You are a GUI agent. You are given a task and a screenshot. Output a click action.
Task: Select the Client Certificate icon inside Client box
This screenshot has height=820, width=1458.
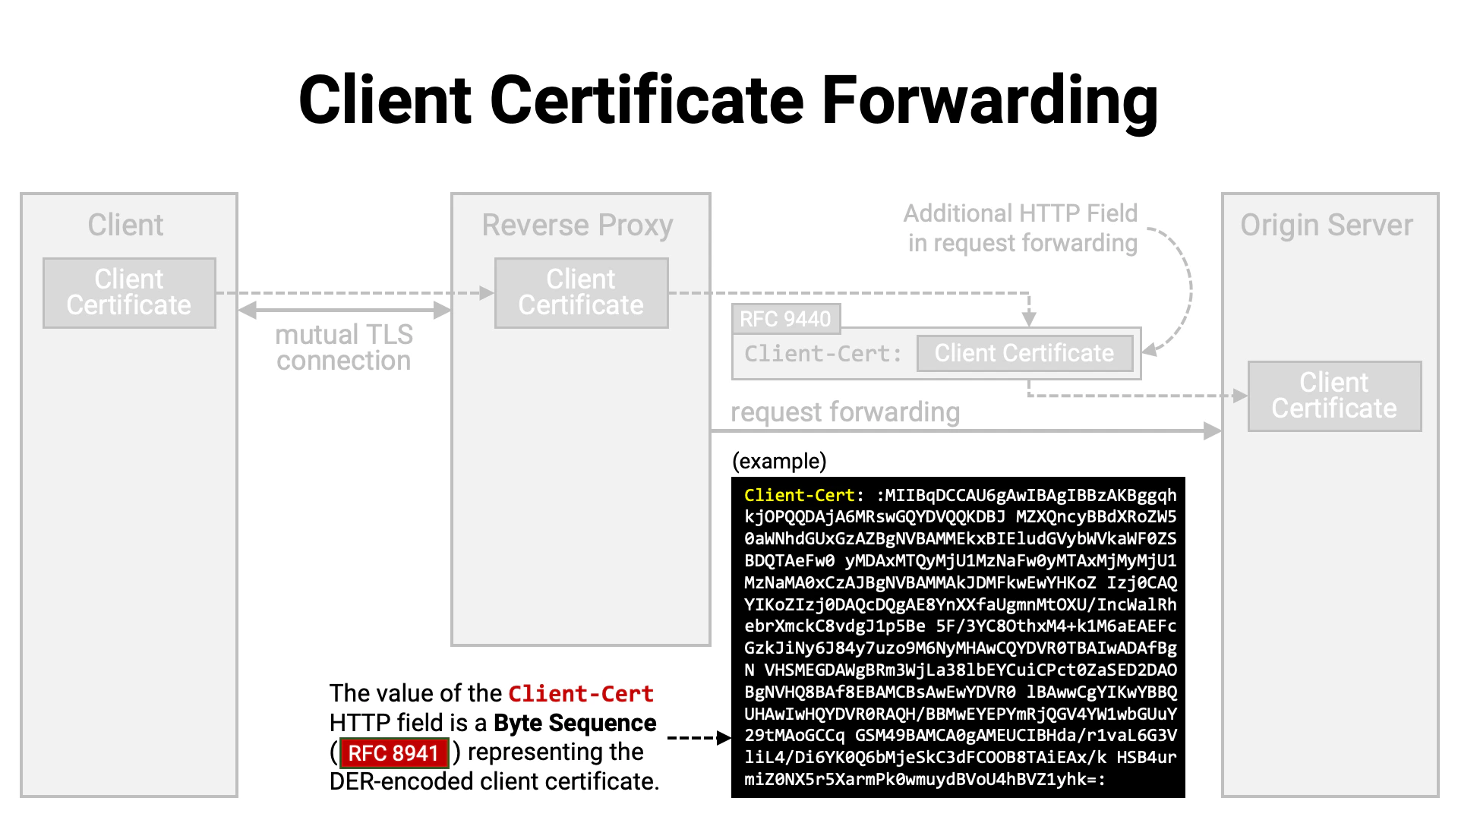(129, 292)
